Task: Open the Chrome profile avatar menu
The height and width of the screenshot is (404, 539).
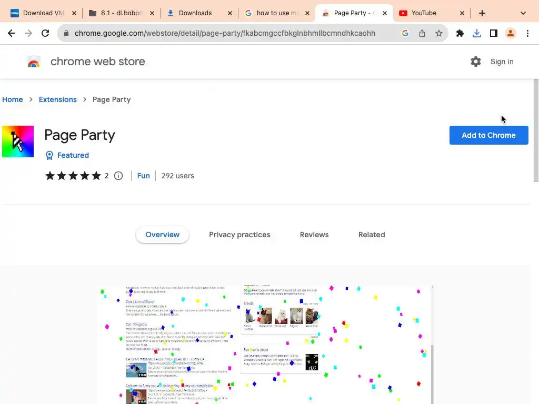Action: point(511,33)
